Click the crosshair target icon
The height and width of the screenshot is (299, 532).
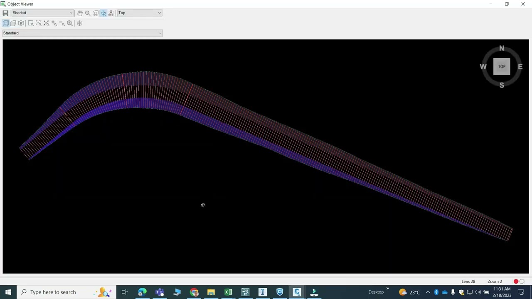(80, 23)
